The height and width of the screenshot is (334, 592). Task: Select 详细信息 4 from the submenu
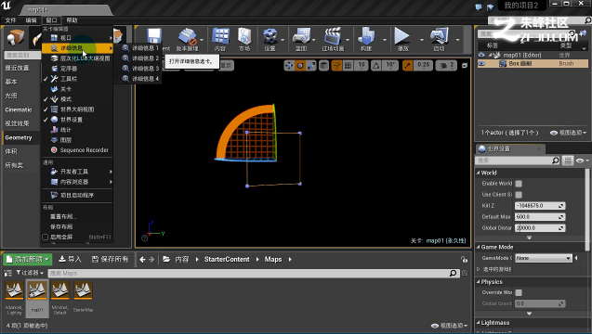(x=141, y=79)
